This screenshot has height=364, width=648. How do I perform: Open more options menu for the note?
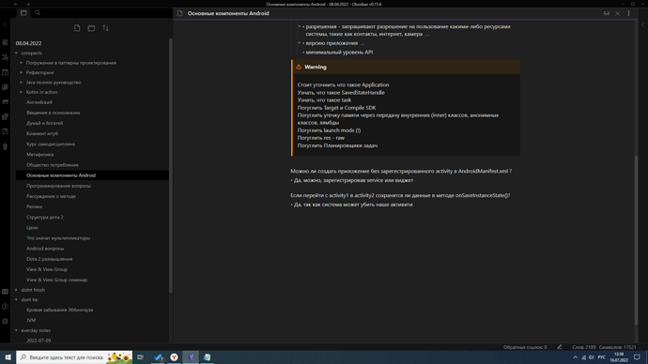tap(628, 14)
